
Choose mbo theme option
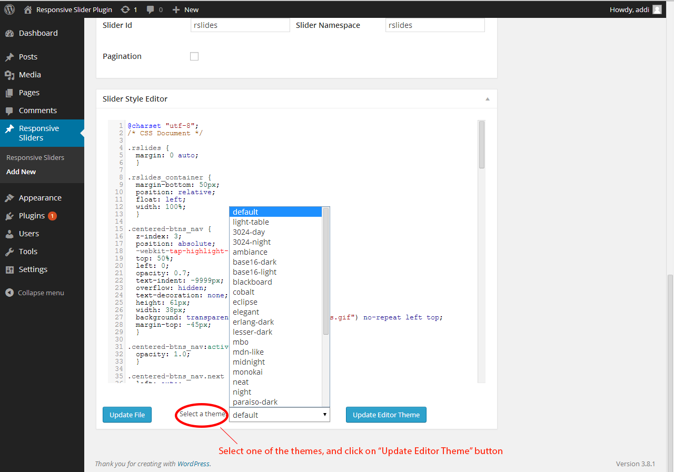tap(275, 342)
